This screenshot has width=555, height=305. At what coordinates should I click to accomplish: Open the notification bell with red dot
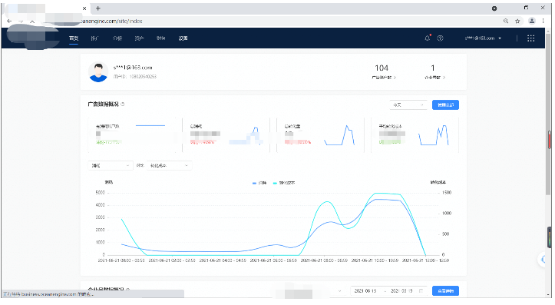428,38
